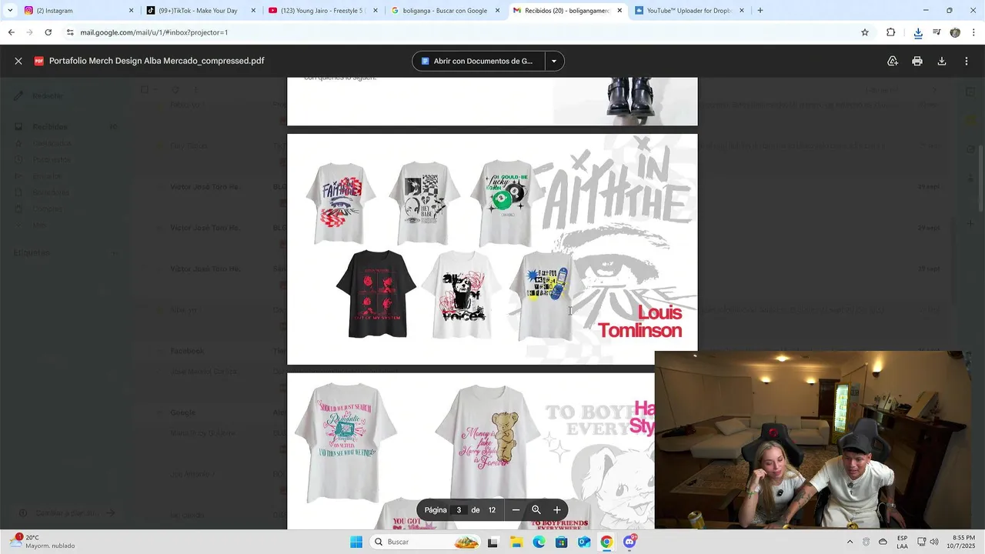
Task: Click the magnifier zoom reset icon
Action: 536,510
